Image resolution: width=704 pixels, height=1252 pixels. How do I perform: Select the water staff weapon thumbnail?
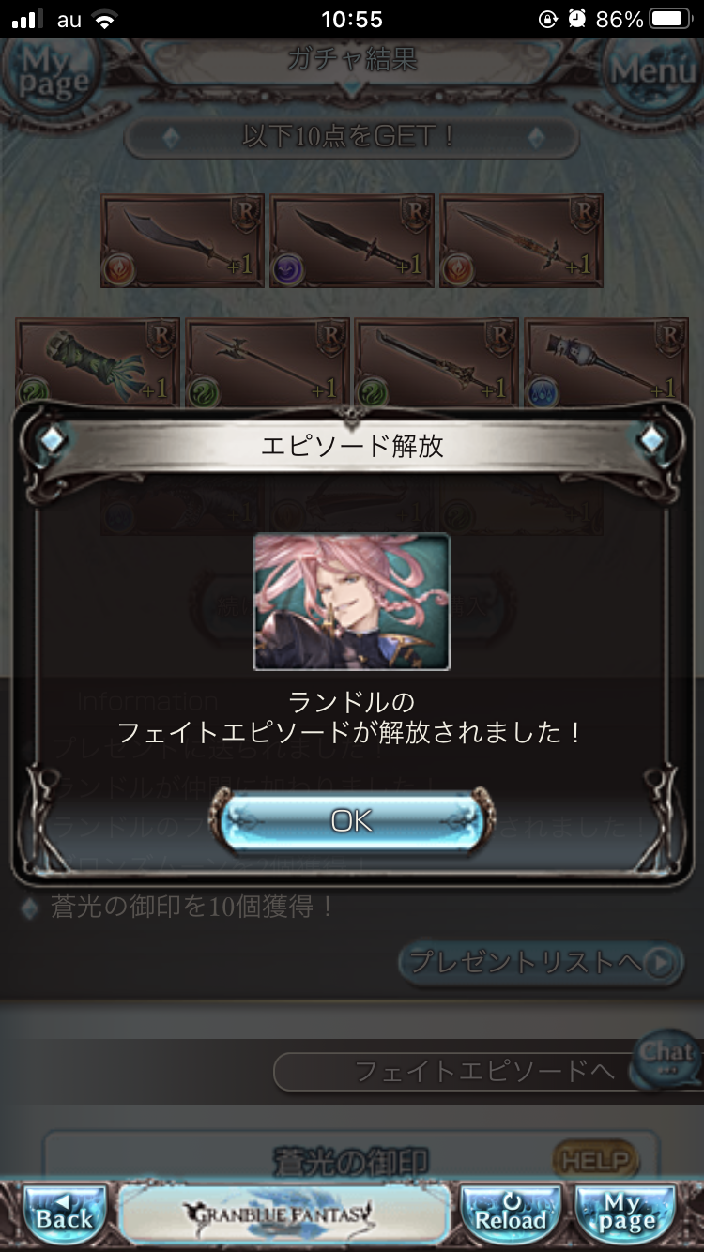pyautogui.click(x=605, y=362)
